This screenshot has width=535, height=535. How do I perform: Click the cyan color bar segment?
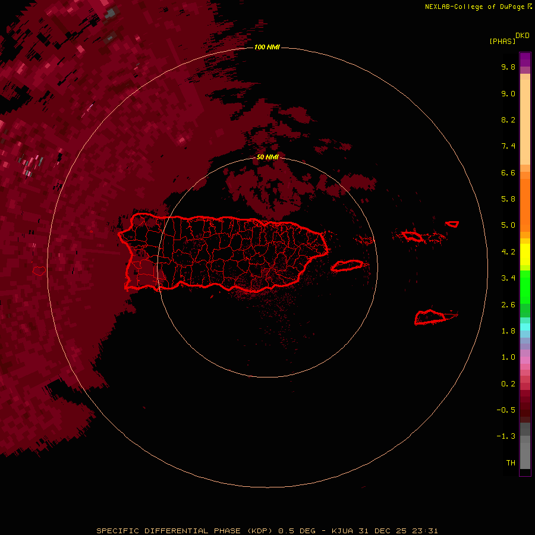tap(525, 327)
